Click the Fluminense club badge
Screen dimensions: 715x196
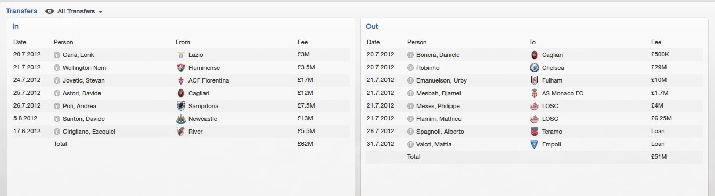pos(181,68)
